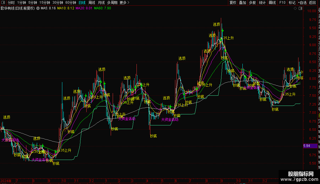Open the indicator dropdown beside 歌华有线 title
The height and width of the screenshot is (184, 320).
point(38,8)
